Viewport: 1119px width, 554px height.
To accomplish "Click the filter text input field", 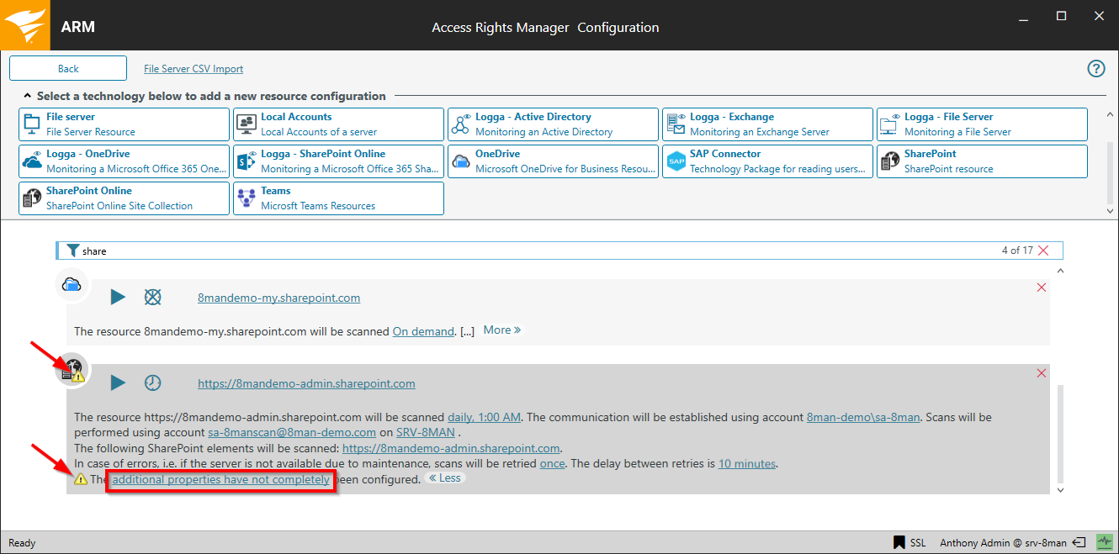I will tap(505, 251).
